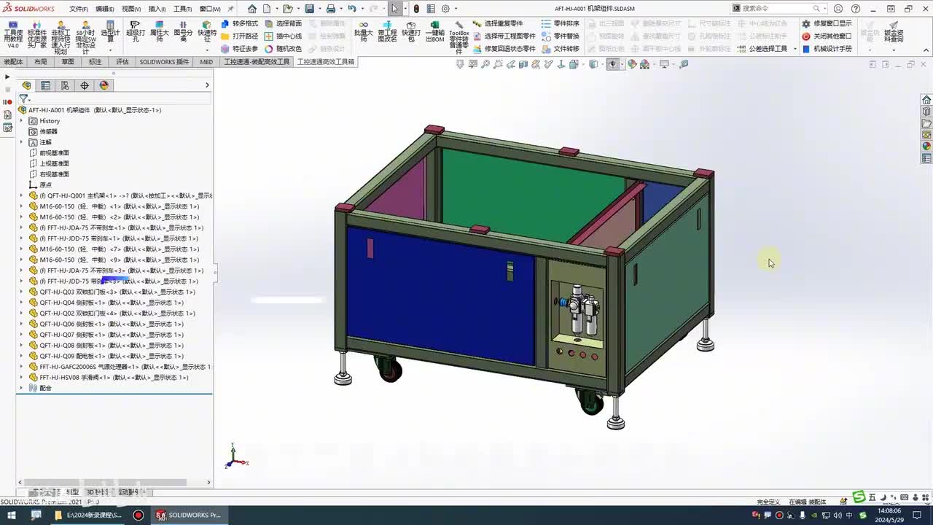The height and width of the screenshot is (525, 933).
Task: Open the tree filter funnel
Action: pyautogui.click(x=23, y=98)
